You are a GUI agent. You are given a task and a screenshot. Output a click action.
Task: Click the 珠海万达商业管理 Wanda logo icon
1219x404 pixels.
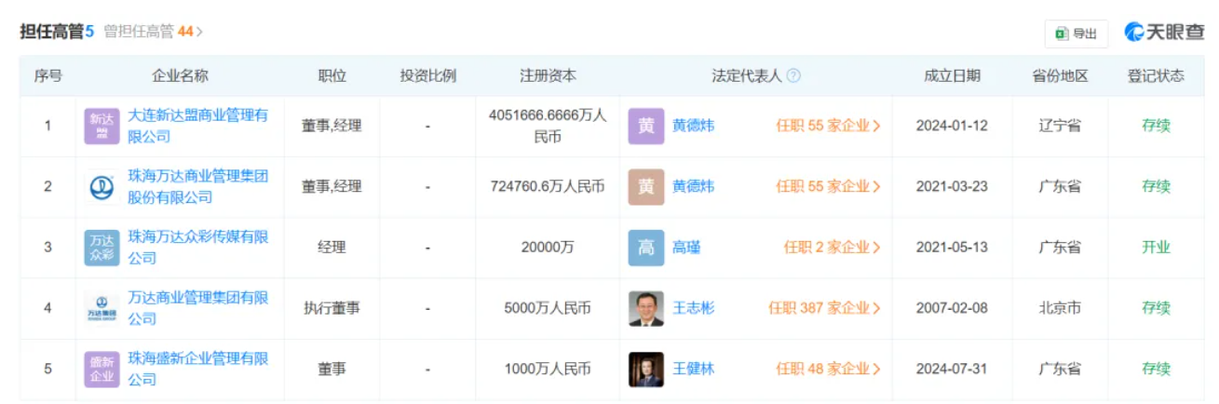coord(102,186)
